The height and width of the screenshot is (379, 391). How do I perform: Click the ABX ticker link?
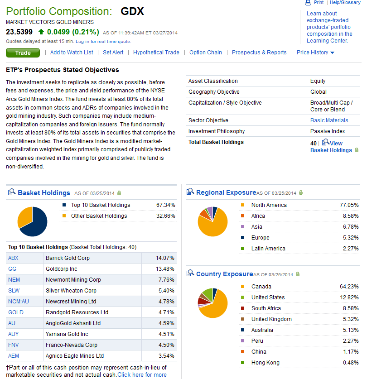[13, 258]
